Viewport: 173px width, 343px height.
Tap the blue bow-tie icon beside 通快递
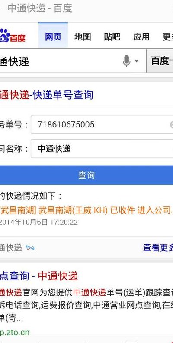tap(30, 248)
